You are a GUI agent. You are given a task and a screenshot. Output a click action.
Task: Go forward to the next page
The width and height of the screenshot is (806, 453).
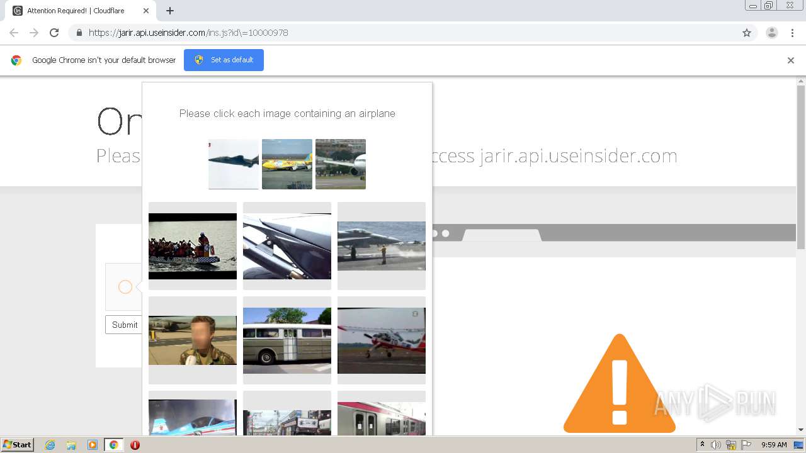[34, 33]
